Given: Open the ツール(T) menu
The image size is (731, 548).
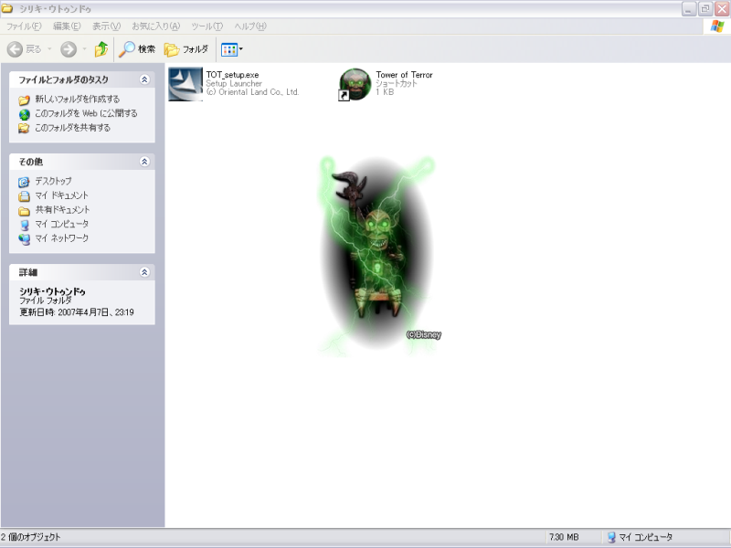Looking at the screenshot, I should click(x=207, y=26).
